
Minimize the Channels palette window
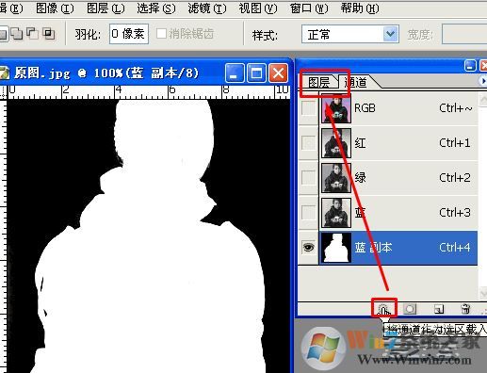(x=470, y=66)
